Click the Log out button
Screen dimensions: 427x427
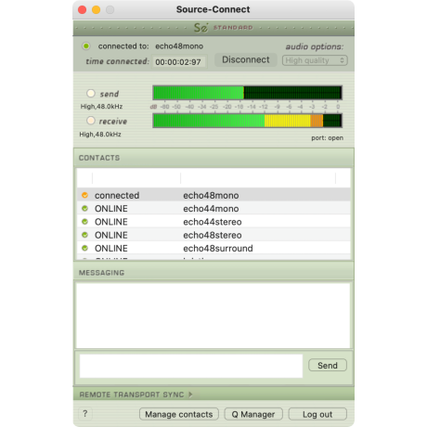point(317,414)
